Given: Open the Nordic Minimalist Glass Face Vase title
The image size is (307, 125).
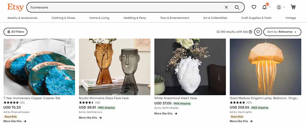Looking at the screenshot, I should pos(104,98).
